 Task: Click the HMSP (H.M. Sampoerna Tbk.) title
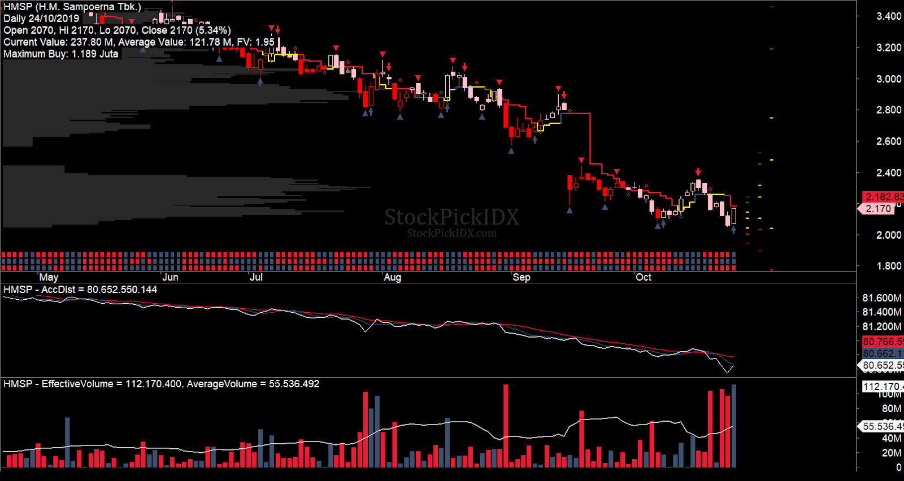tap(72, 7)
